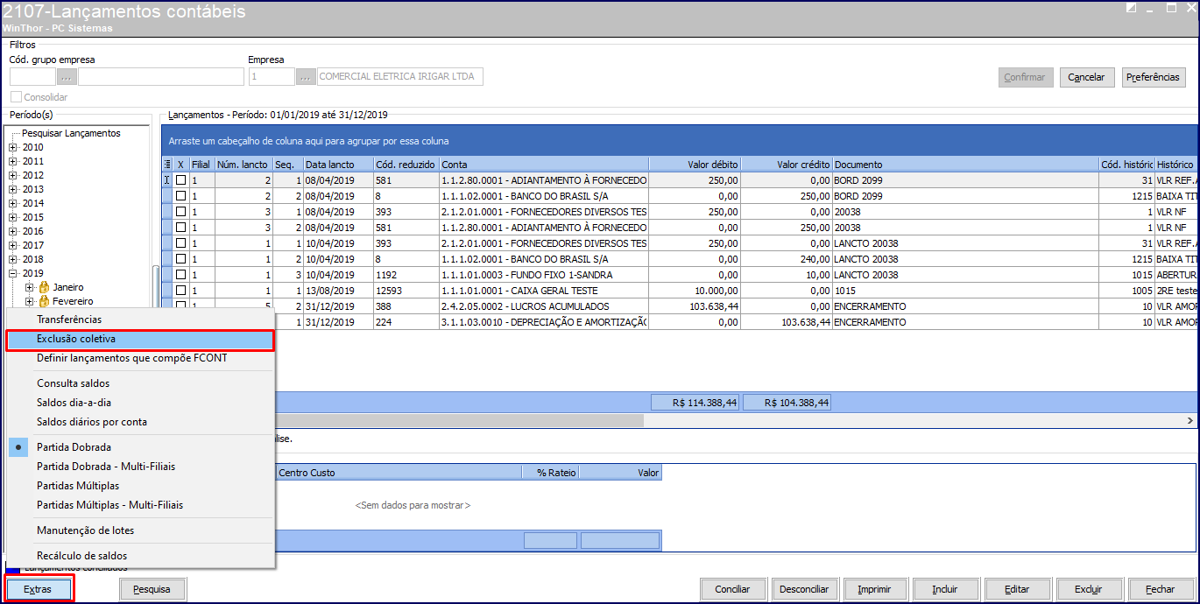This screenshot has height=604, width=1200.
Task: Click the Excluir button
Action: tap(1089, 589)
